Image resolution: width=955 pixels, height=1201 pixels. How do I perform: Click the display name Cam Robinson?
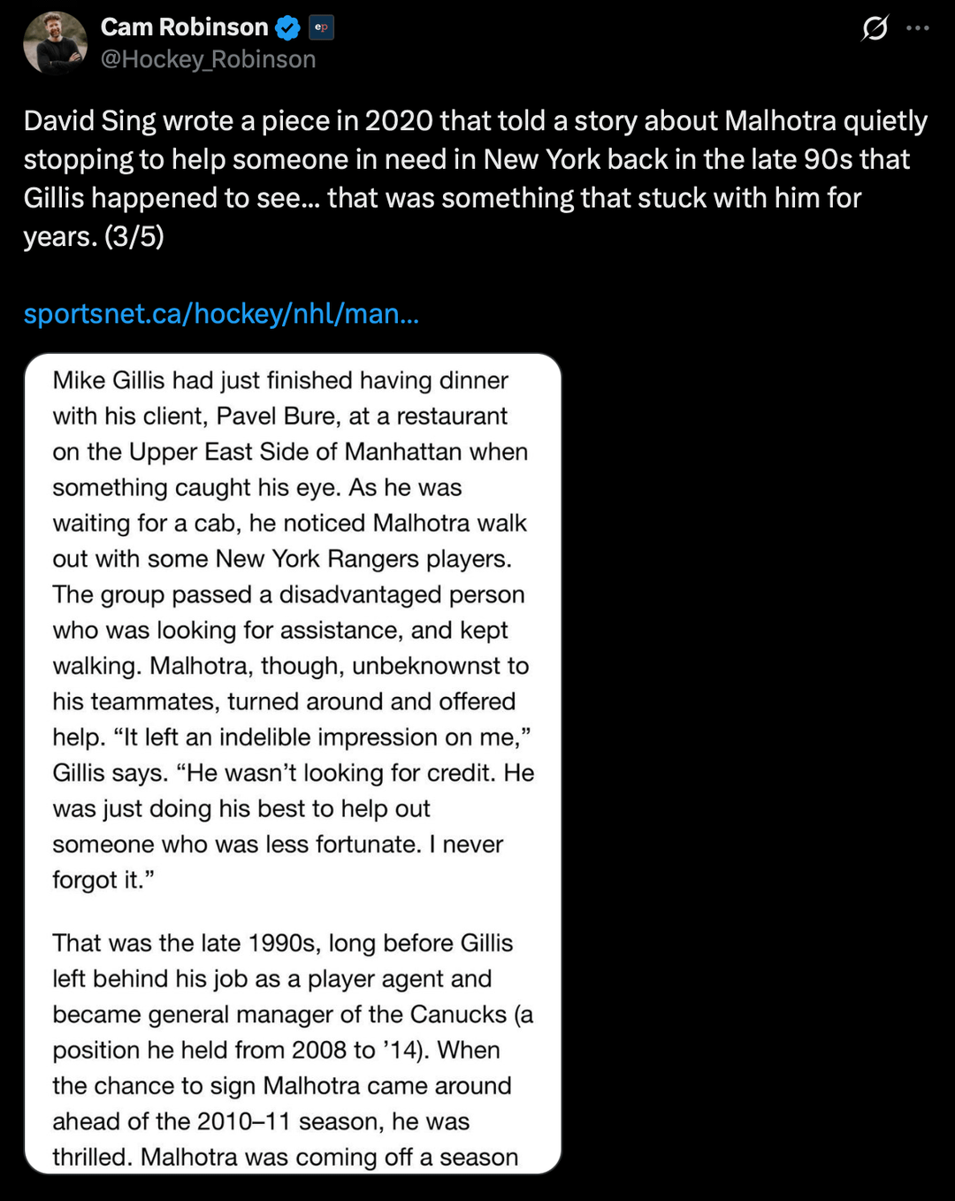point(184,27)
